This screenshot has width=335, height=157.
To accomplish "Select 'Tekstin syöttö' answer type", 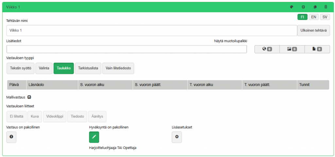I will [x=20, y=68].
